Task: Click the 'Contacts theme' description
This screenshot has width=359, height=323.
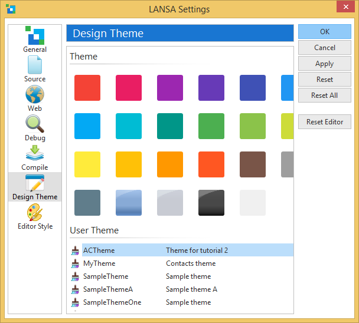Action: [191, 263]
